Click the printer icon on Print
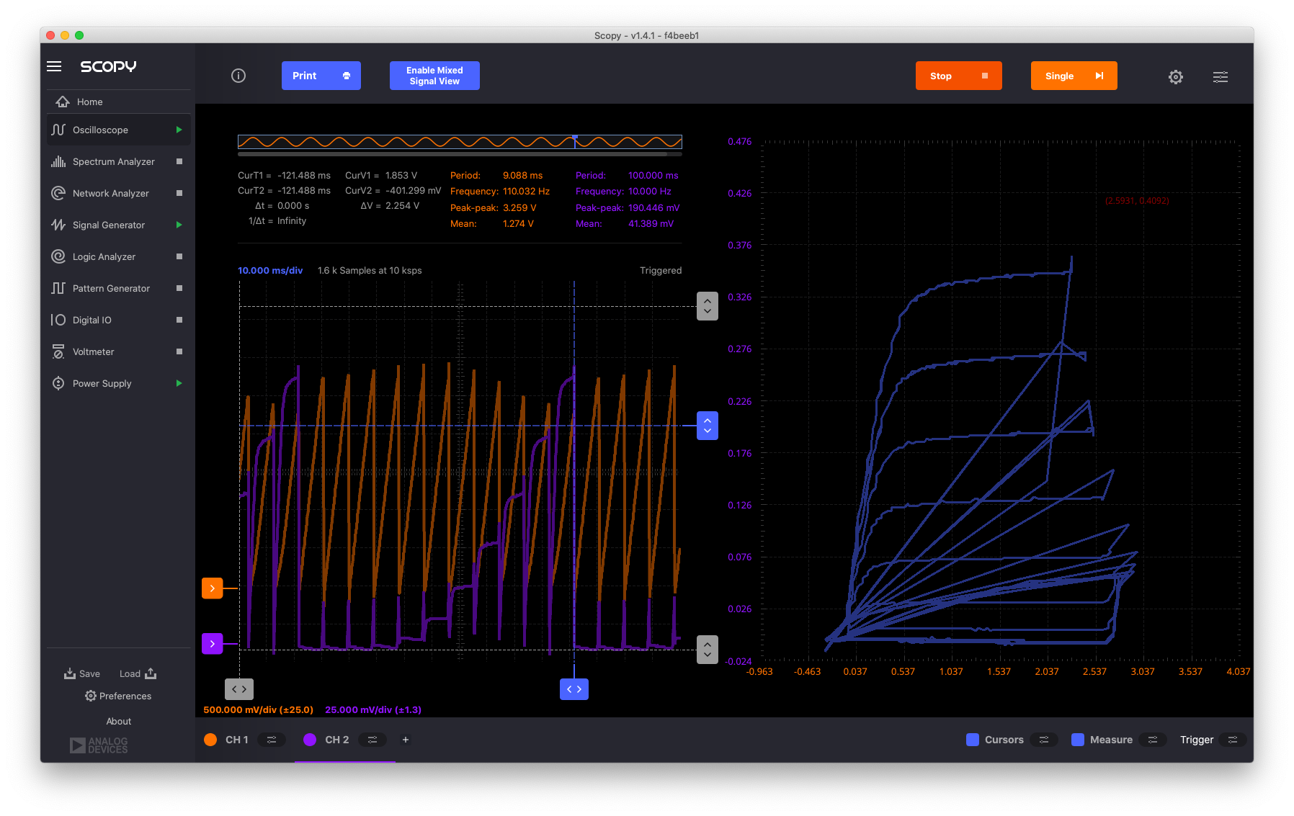 coord(347,76)
